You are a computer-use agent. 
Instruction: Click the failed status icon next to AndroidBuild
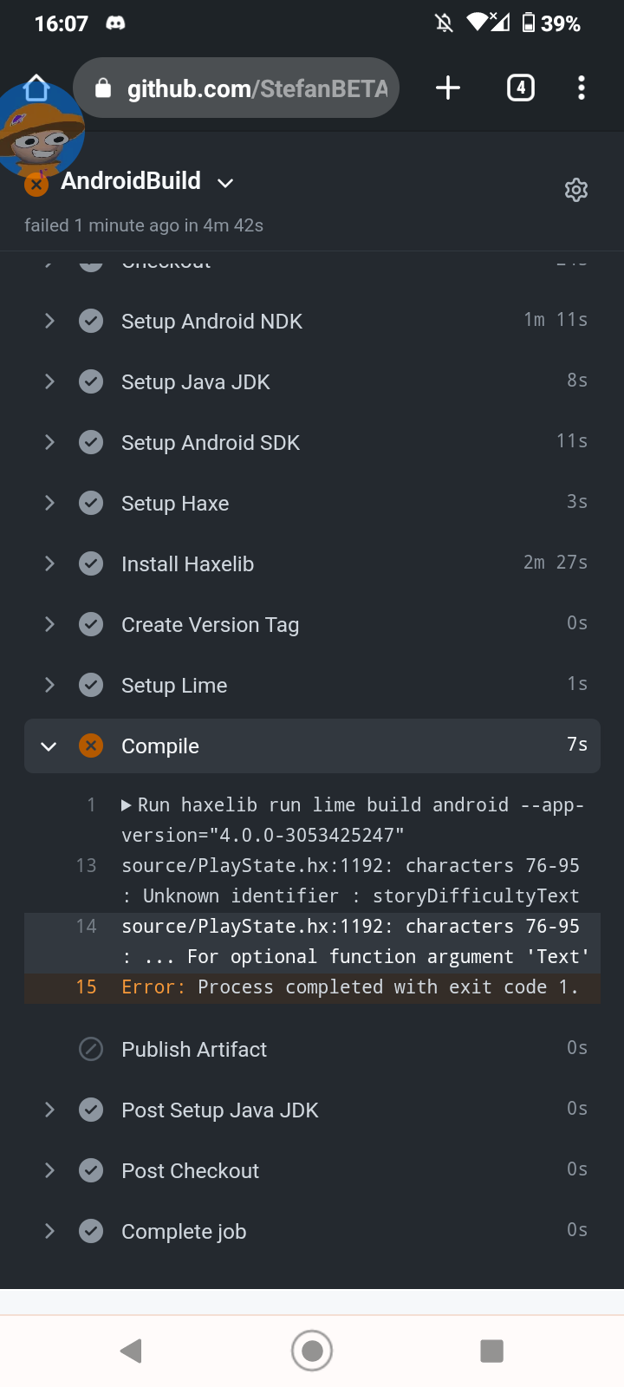point(35,184)
